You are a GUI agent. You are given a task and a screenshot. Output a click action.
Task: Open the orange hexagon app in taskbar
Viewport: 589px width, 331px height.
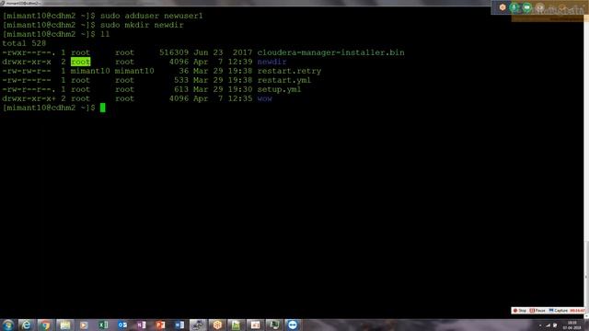217,325
